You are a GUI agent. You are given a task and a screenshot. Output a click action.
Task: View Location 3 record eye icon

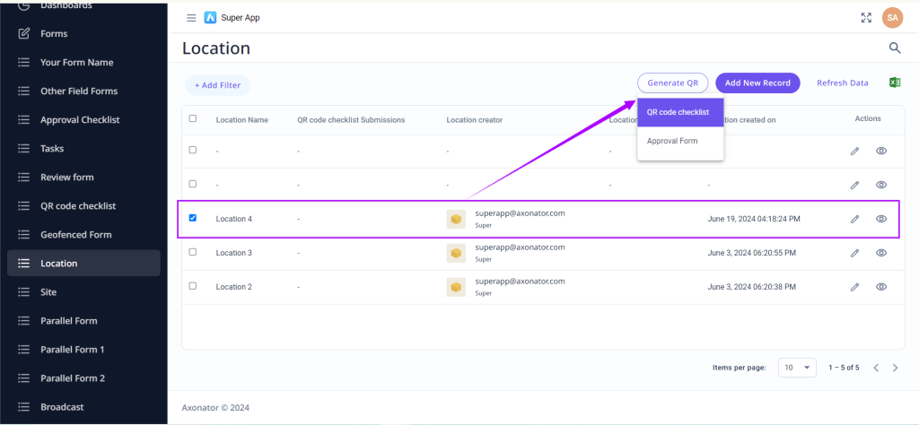tap(881, 253)
